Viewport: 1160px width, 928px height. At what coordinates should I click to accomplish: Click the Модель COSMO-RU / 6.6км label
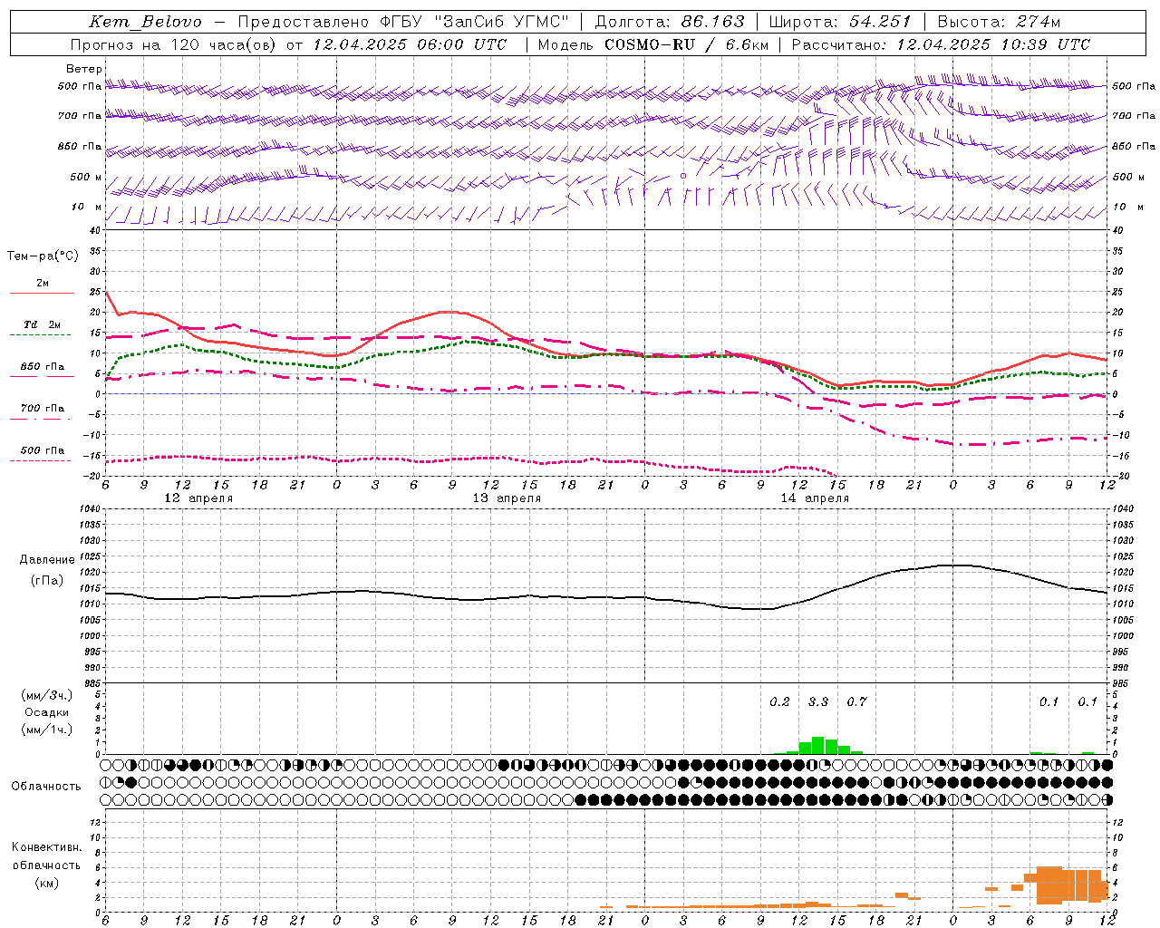coord(652,44)
